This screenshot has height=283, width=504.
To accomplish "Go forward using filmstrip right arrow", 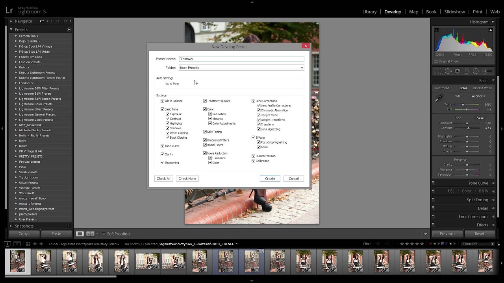I will coord(41,244).
